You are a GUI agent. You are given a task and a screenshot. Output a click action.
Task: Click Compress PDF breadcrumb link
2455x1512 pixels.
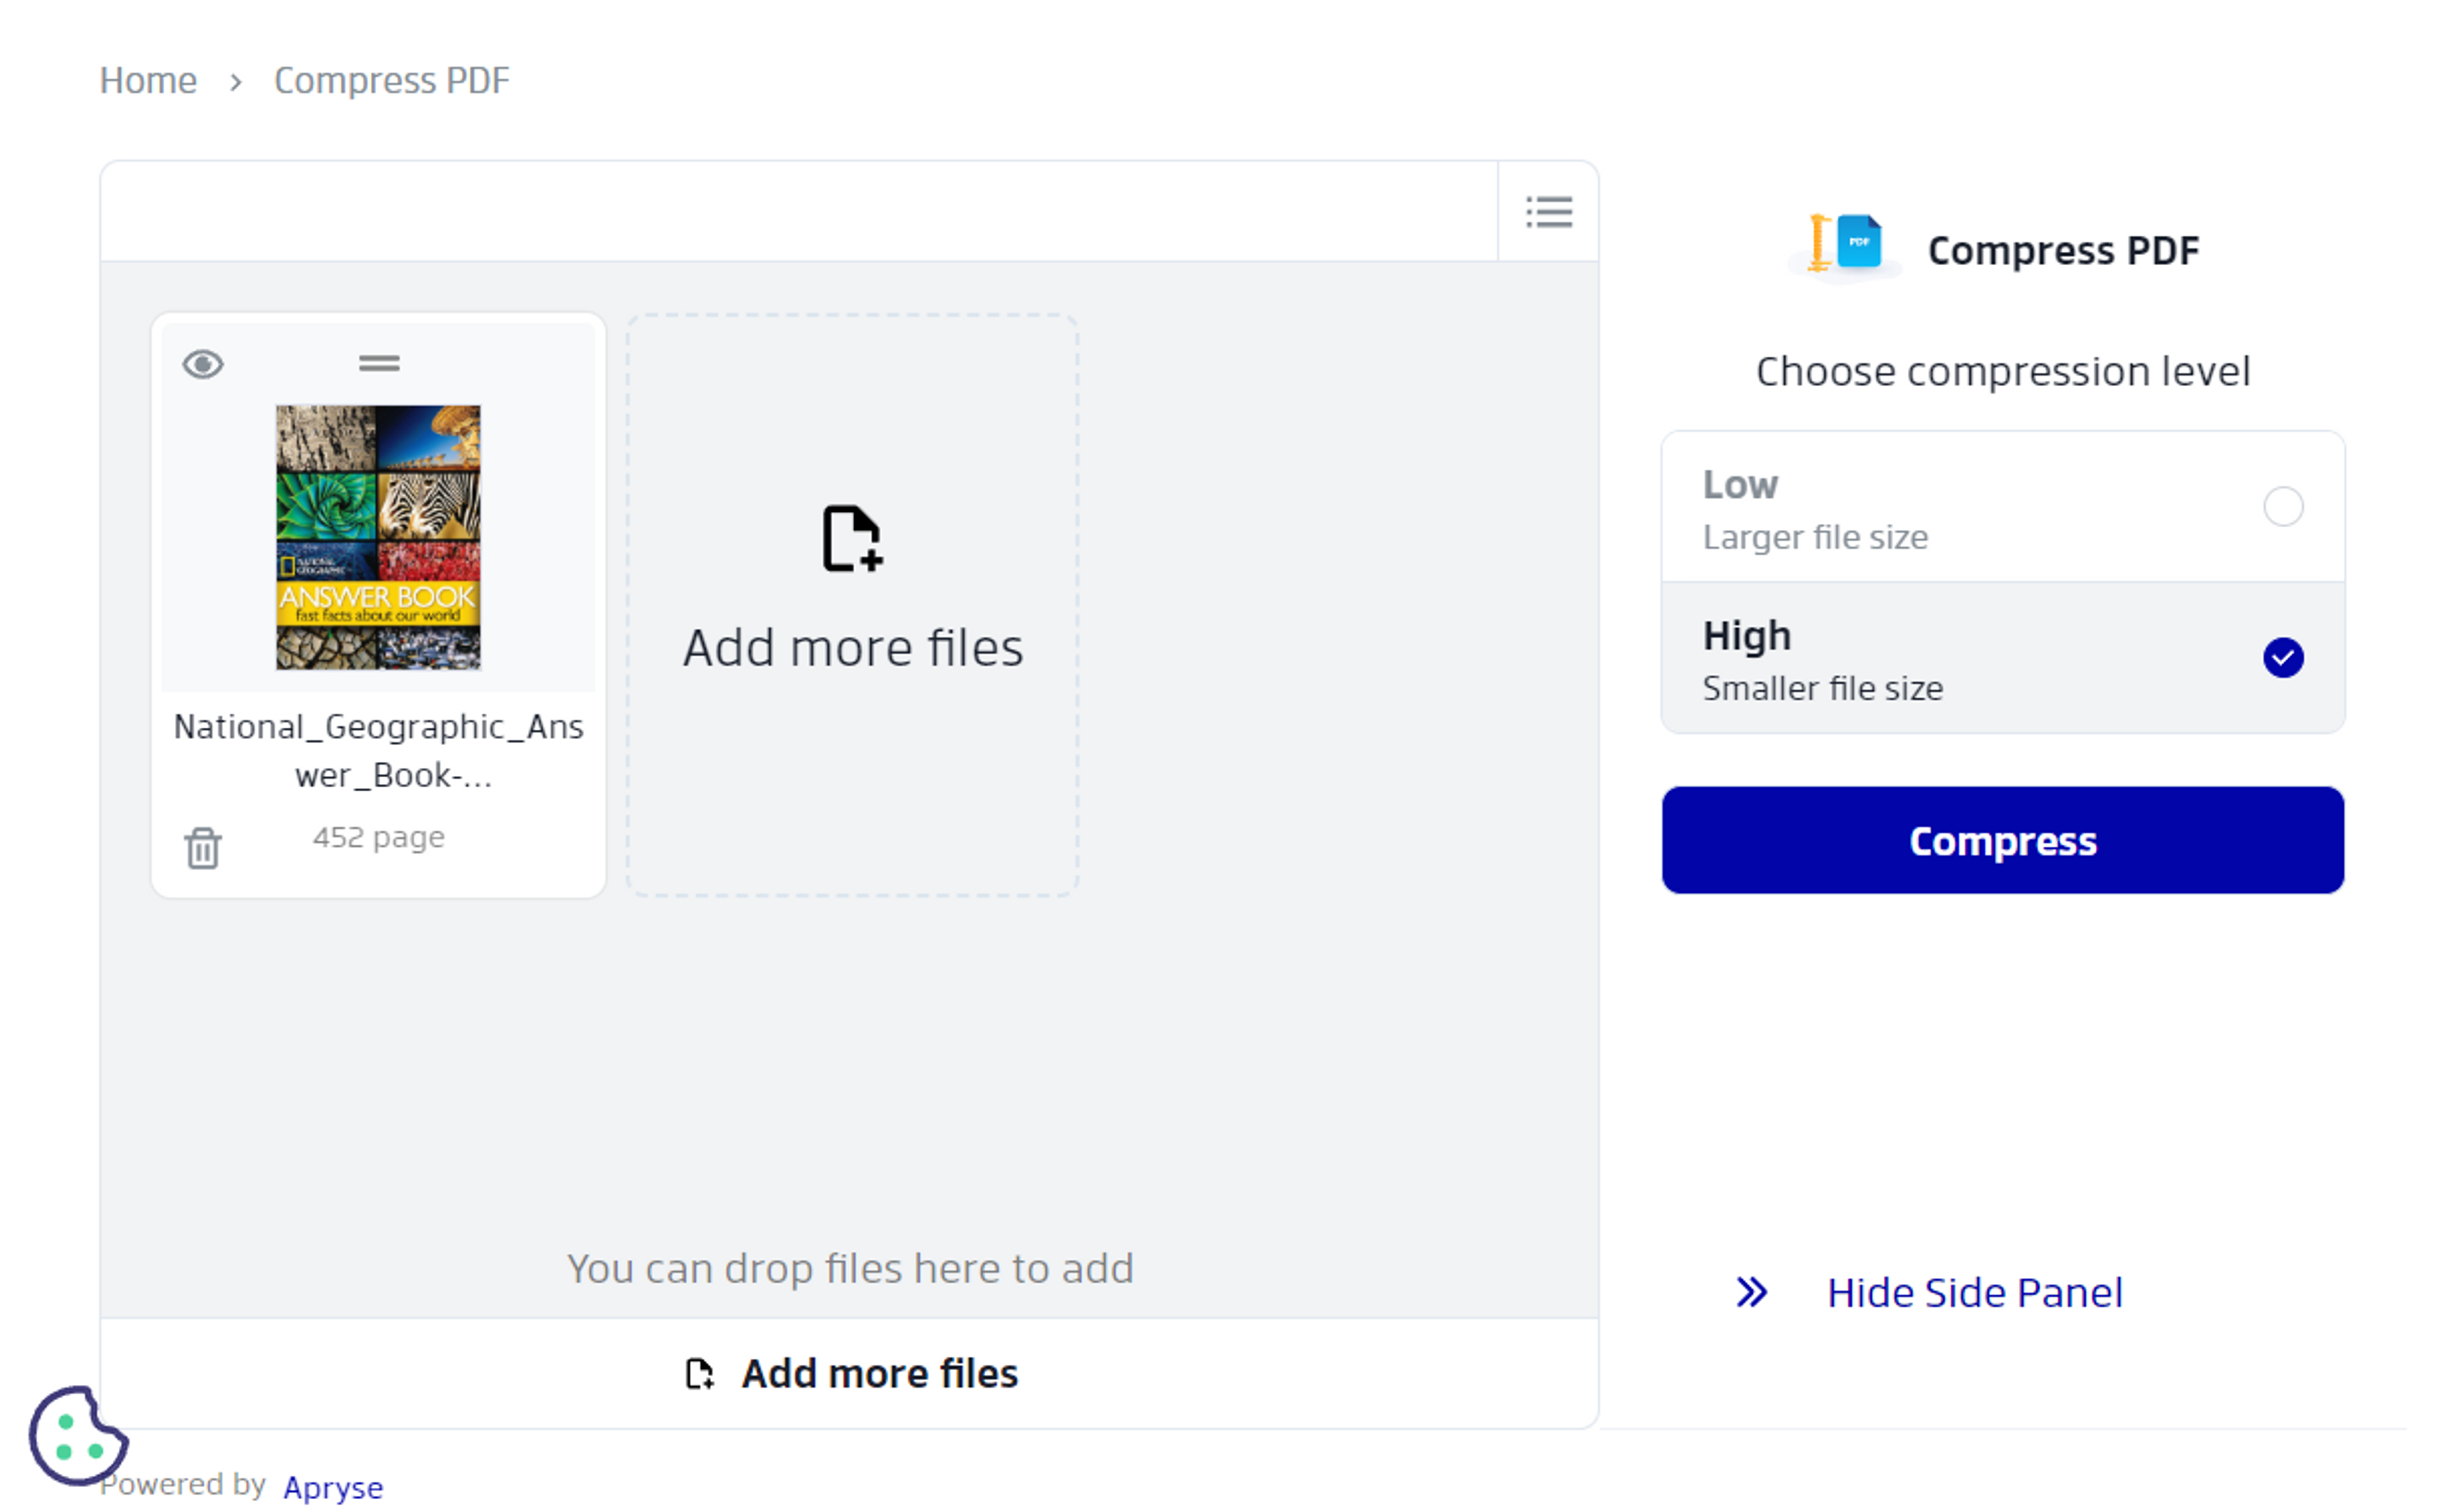tap(391, 80)
